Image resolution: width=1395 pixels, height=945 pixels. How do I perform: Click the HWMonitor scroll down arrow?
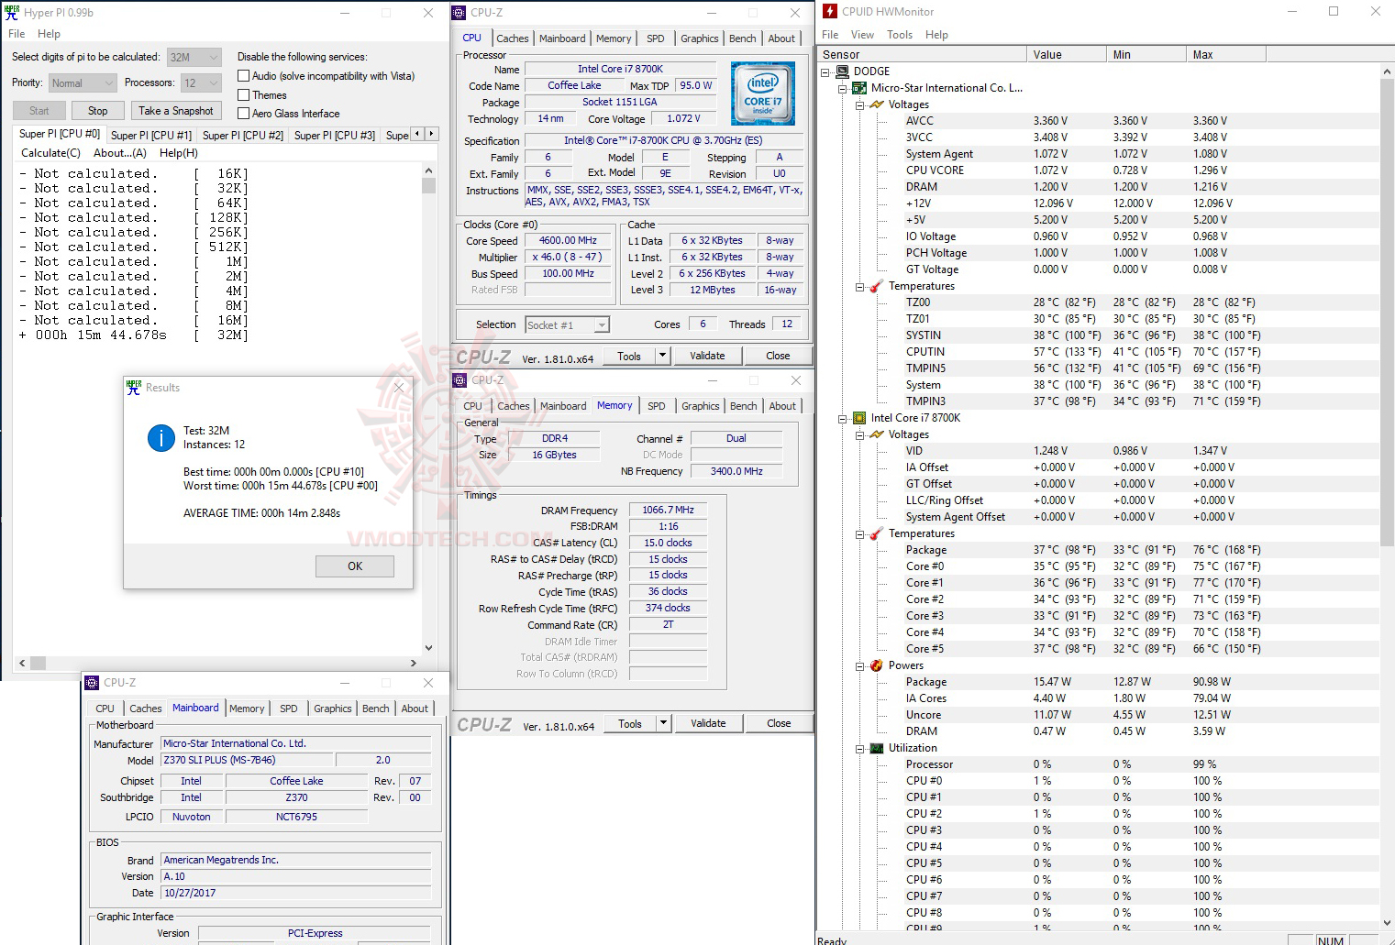tap(1387, 923)
